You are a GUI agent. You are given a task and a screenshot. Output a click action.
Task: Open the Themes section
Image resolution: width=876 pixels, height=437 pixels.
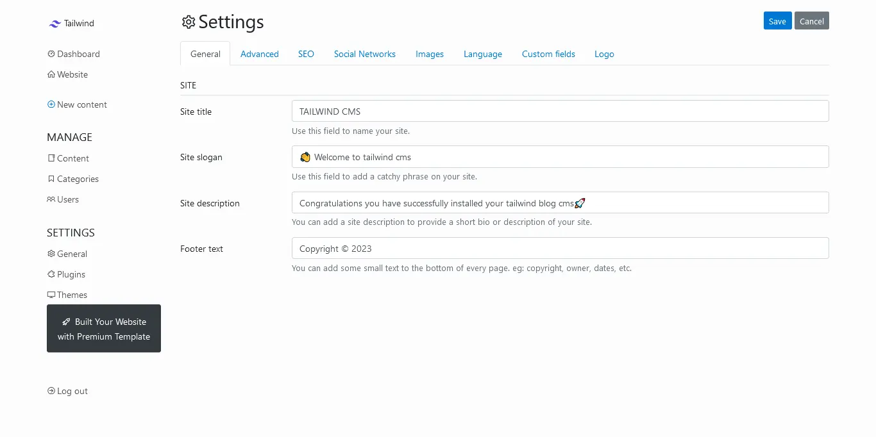pos(67,295)
